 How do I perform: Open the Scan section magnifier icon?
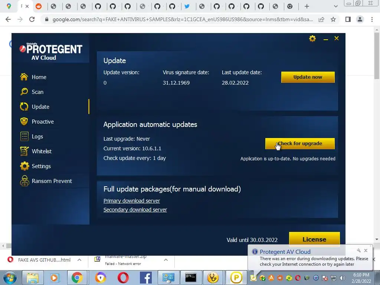click(x=24, y=92)
